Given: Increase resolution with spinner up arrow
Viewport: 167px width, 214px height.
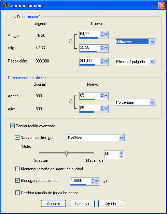Looking at the screenshot, I should [102, 60].
